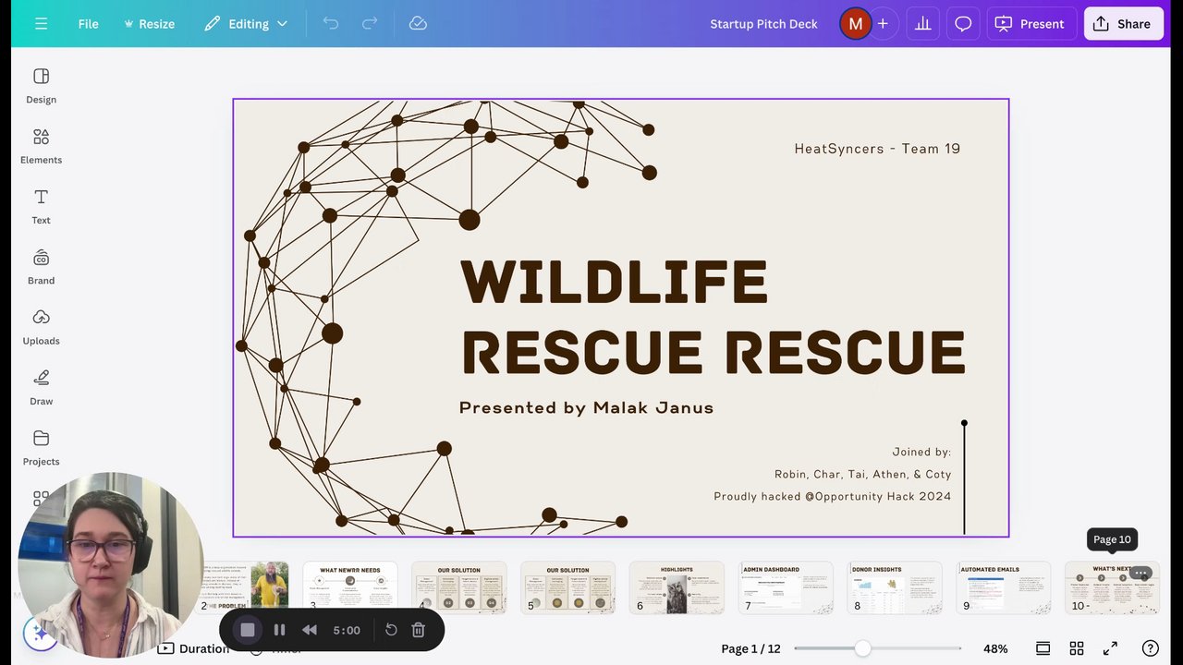Select the 'Robin, Char, Tai, Athen, & Coty' text
The image size is (1183, 665).
[862, 474]
